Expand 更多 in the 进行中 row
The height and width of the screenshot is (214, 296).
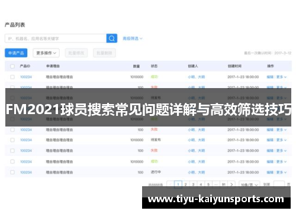(x=281, y=172)
